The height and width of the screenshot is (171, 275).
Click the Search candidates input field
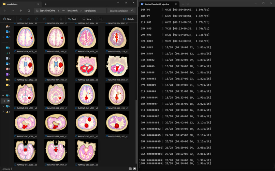(x=121, y=11)
